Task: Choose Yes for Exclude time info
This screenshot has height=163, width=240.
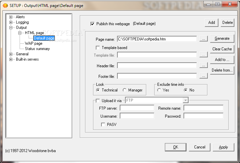Action: point(159,90)
